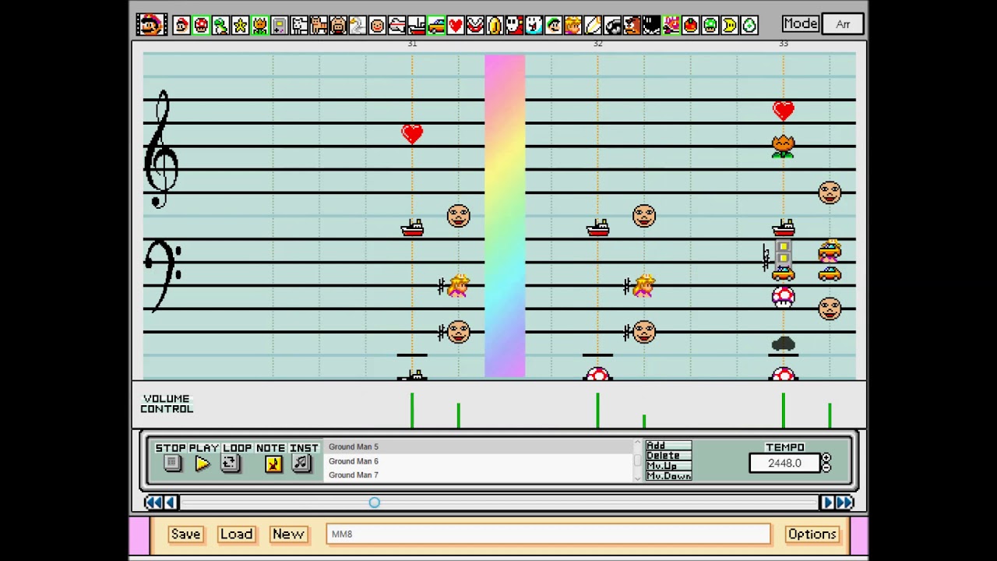Select the Yoshi instrument
997x561 pixels.
[x=220, y=25]
